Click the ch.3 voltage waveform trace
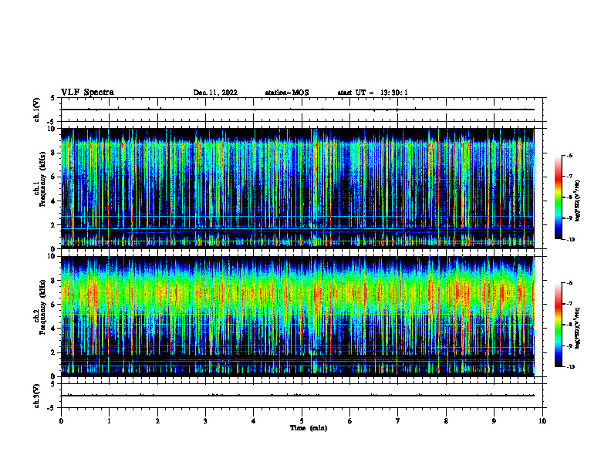The width and height of the screenshot is (611, 472). tap(298, 396)
